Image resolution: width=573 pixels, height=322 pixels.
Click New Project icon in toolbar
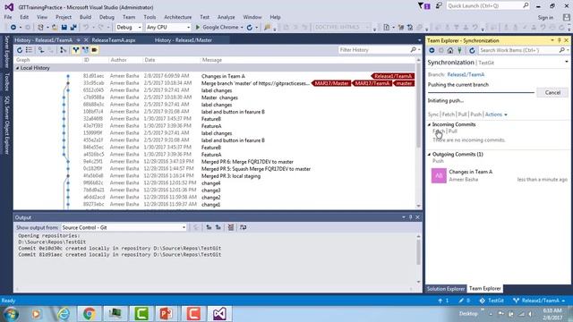40,28
